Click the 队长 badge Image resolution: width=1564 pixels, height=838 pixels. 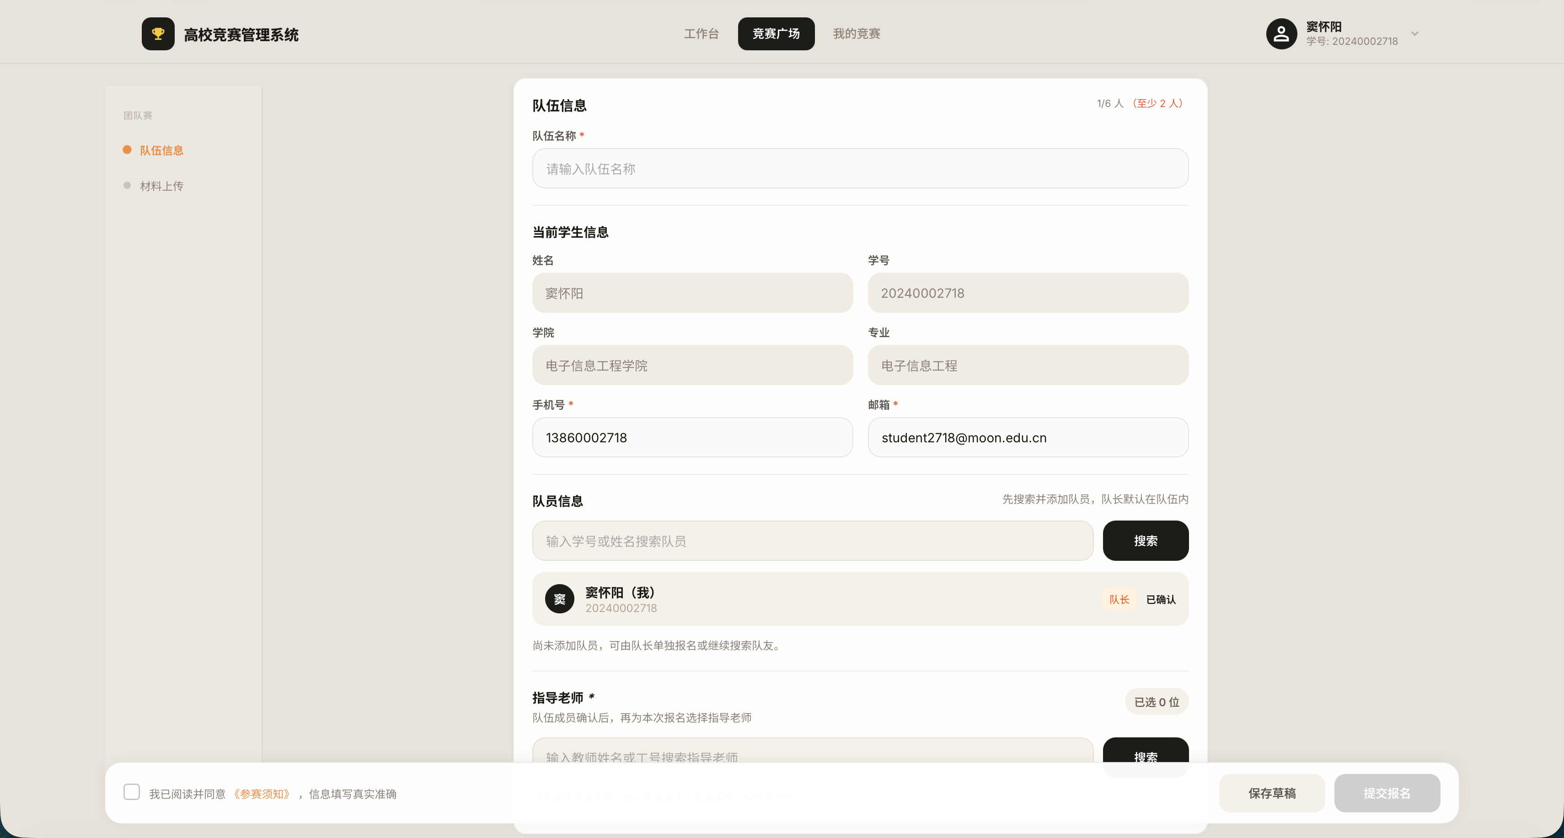click(1119, 600)
